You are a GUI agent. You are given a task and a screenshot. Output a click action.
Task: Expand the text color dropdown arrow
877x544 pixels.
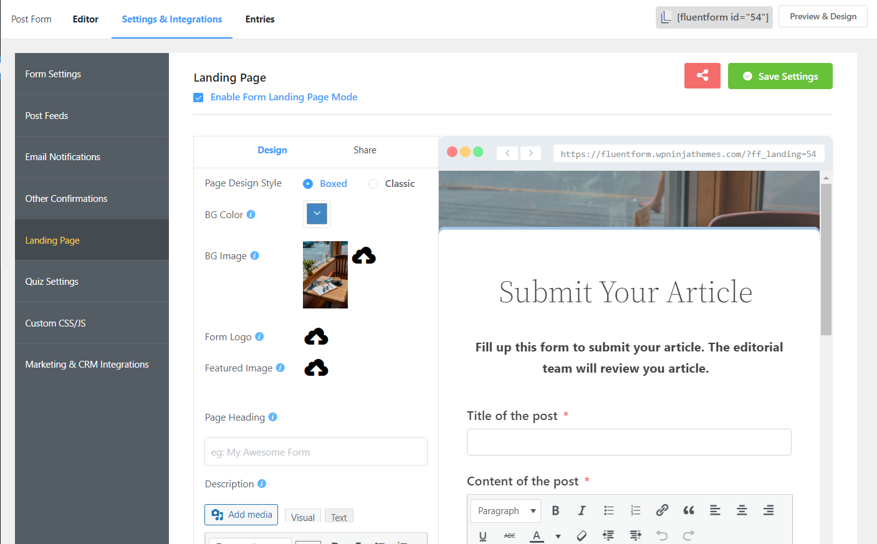click(558, 535)
